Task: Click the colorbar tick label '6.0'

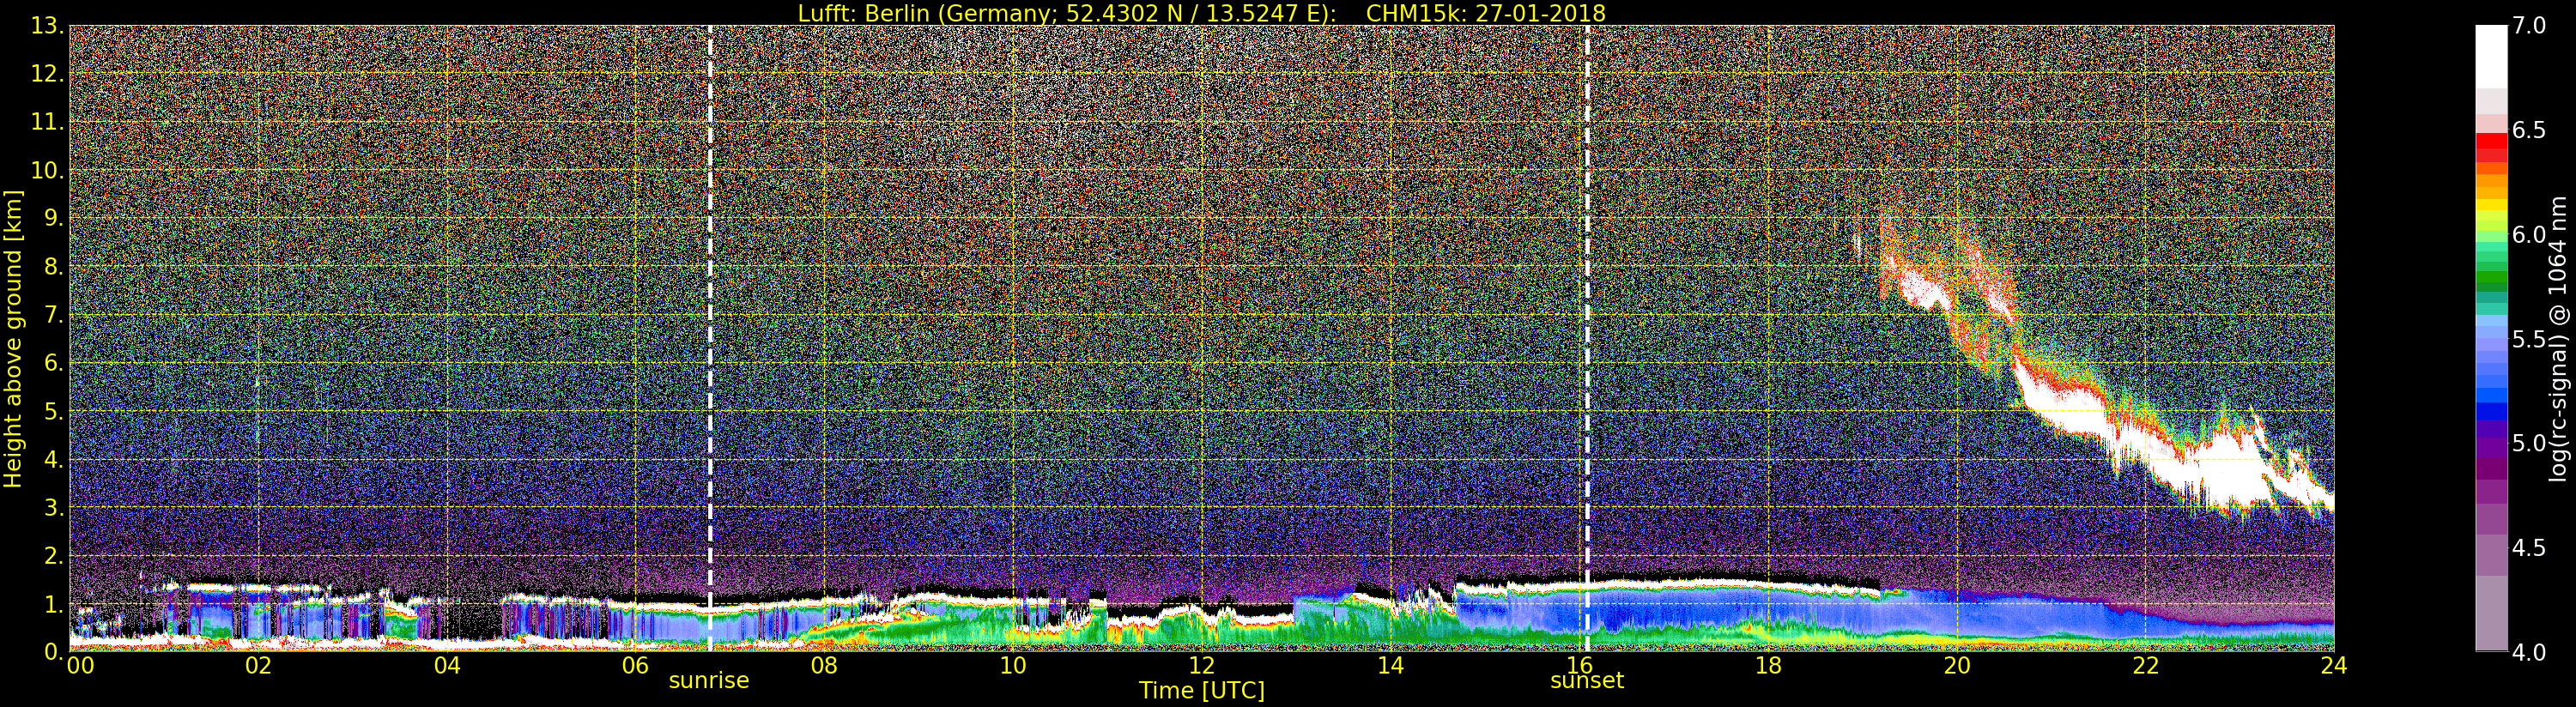Action: (2529, 234)
